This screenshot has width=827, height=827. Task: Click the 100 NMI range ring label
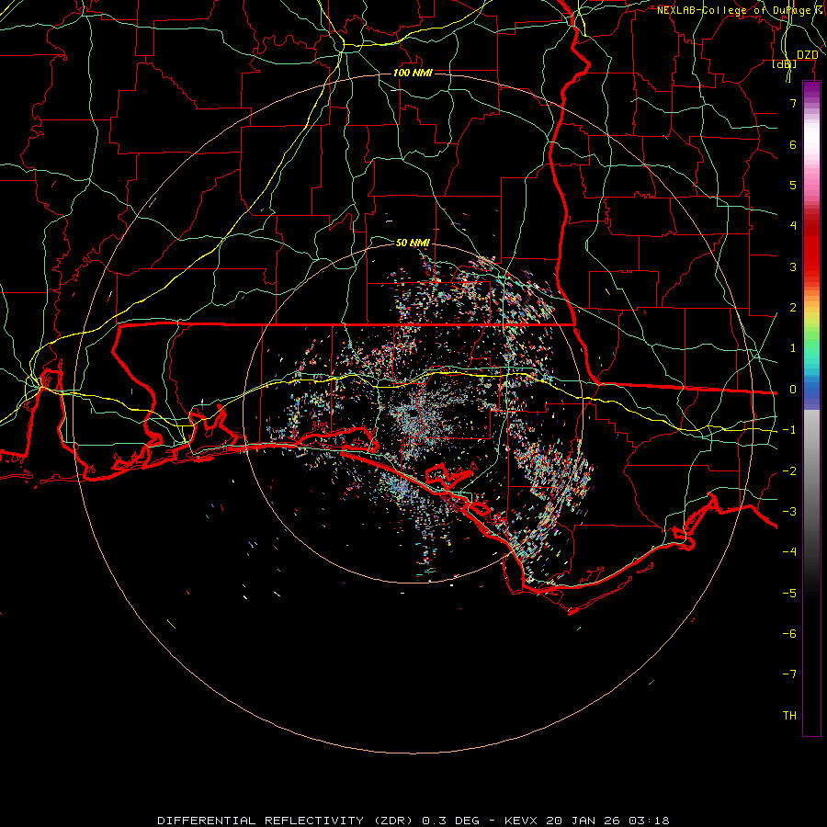click(413, 73)
